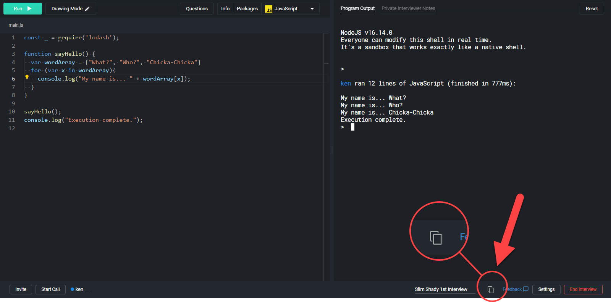The width and height of the screenshot is (611, 302).
Task: Start a call with Start Call
Action: point(50,289)
